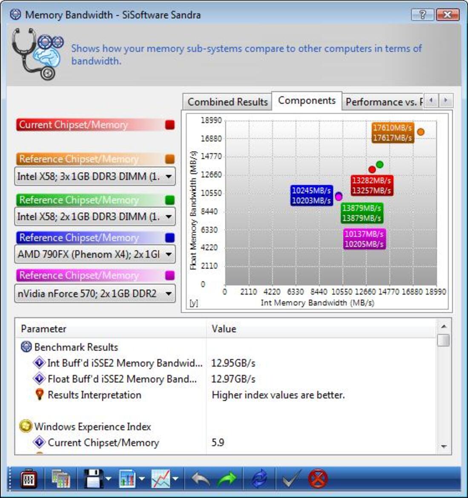
Task: Click the Float Buff'd iSSE2 row diamond icon
Action: tap(39, 378)
